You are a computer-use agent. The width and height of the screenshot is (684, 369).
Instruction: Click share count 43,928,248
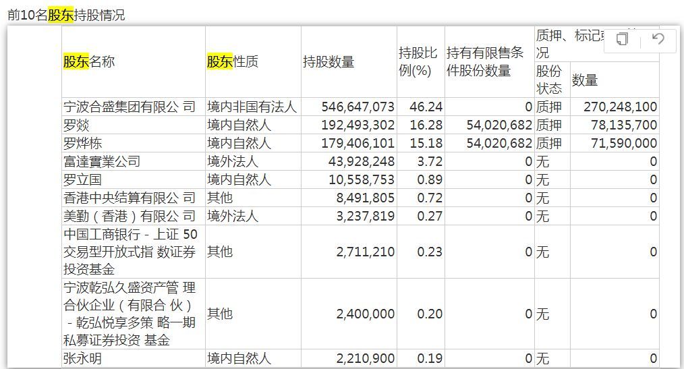[361, 162]
